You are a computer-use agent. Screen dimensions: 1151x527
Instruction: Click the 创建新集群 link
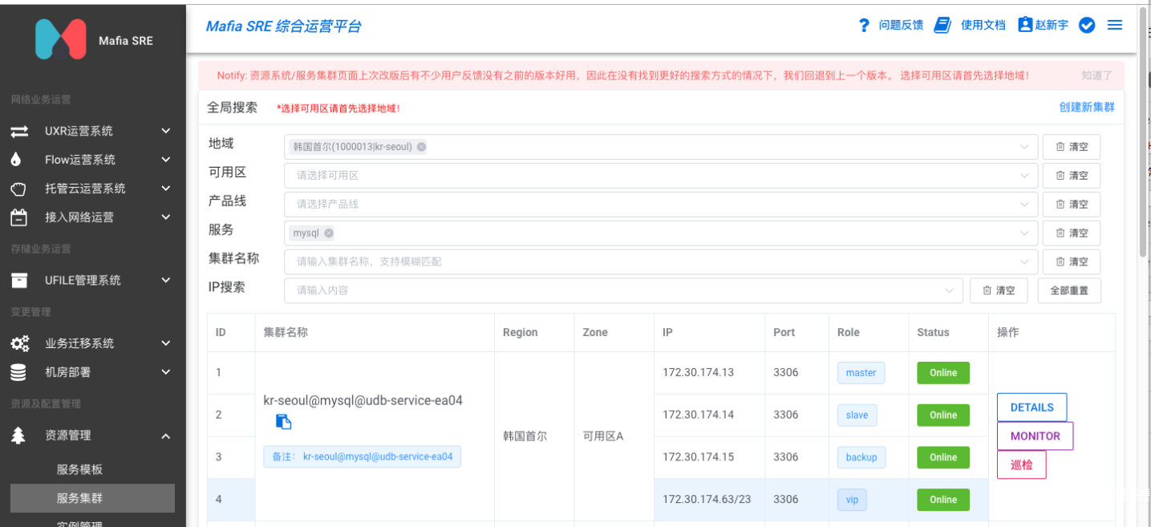pyautogui.click(x=1086, y=107)
